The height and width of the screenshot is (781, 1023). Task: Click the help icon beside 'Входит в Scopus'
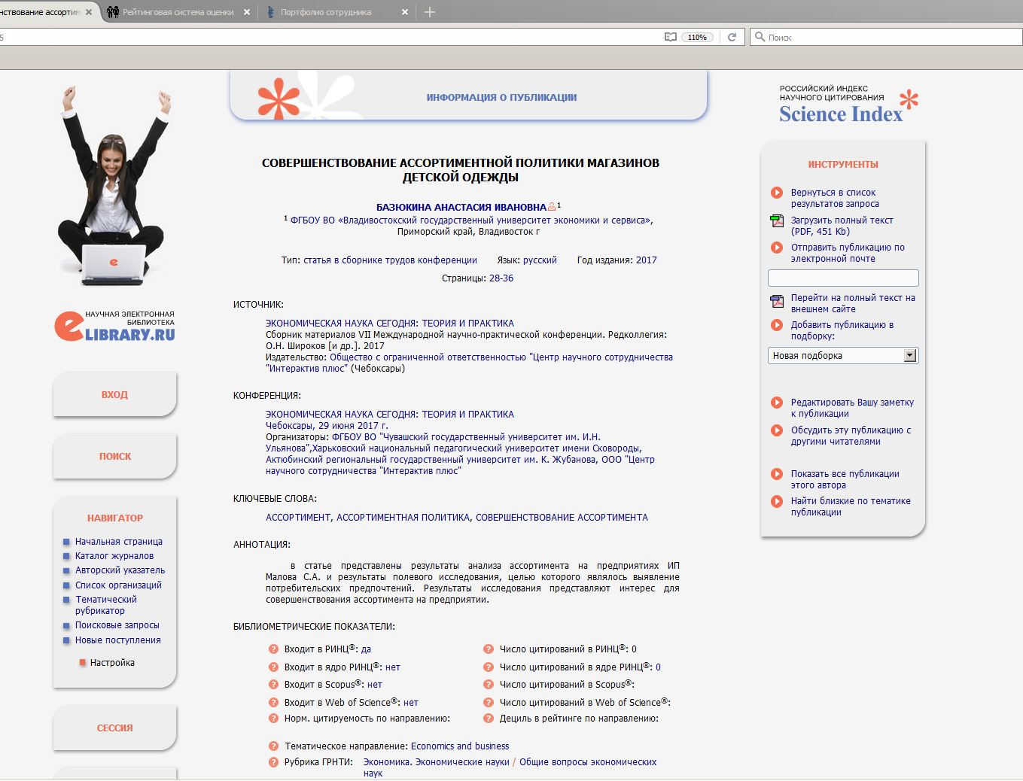pos(274,685)
